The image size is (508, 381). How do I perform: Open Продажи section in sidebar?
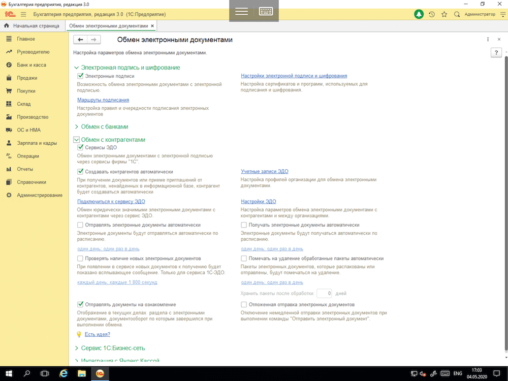[x=27, y=78]
